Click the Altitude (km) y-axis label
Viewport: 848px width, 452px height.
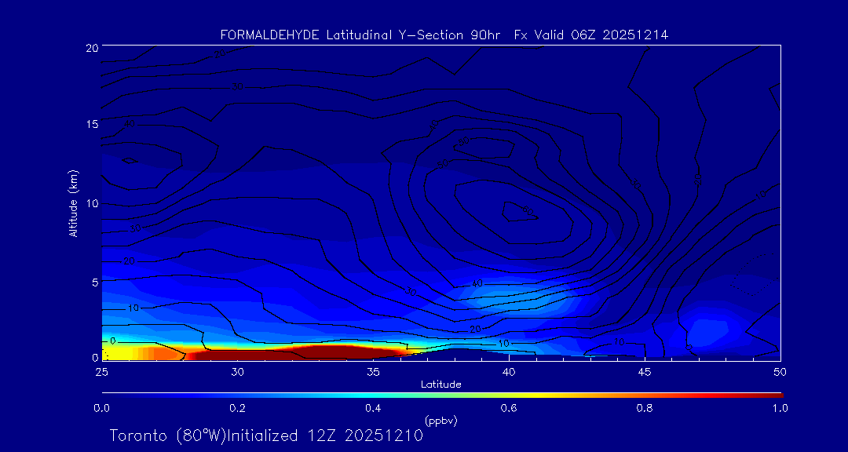tap(73, 203)
